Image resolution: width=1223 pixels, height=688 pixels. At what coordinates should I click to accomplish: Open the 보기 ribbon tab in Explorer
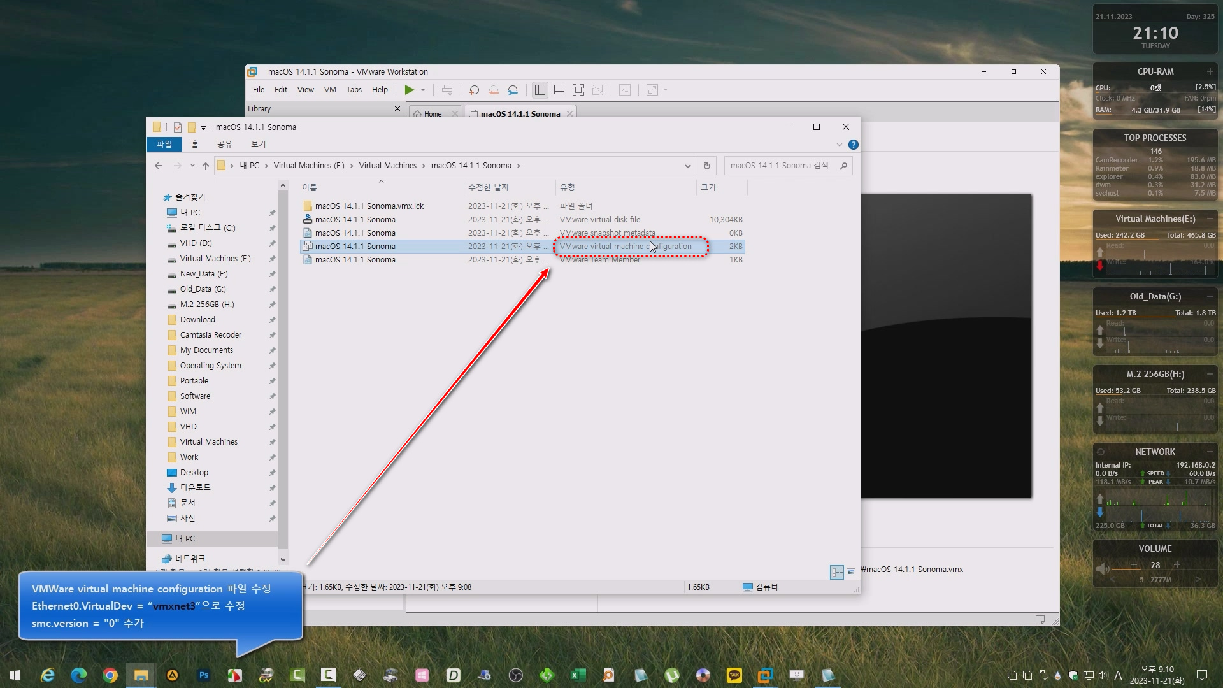(258, 145)
